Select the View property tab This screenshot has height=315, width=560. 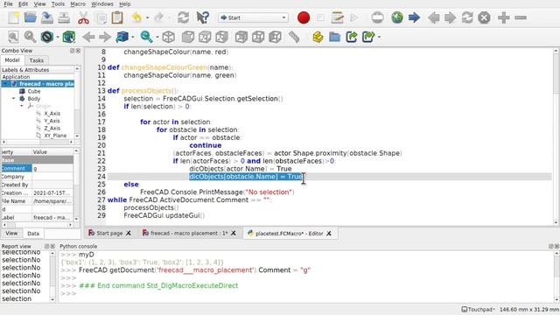tap(11, 234)
